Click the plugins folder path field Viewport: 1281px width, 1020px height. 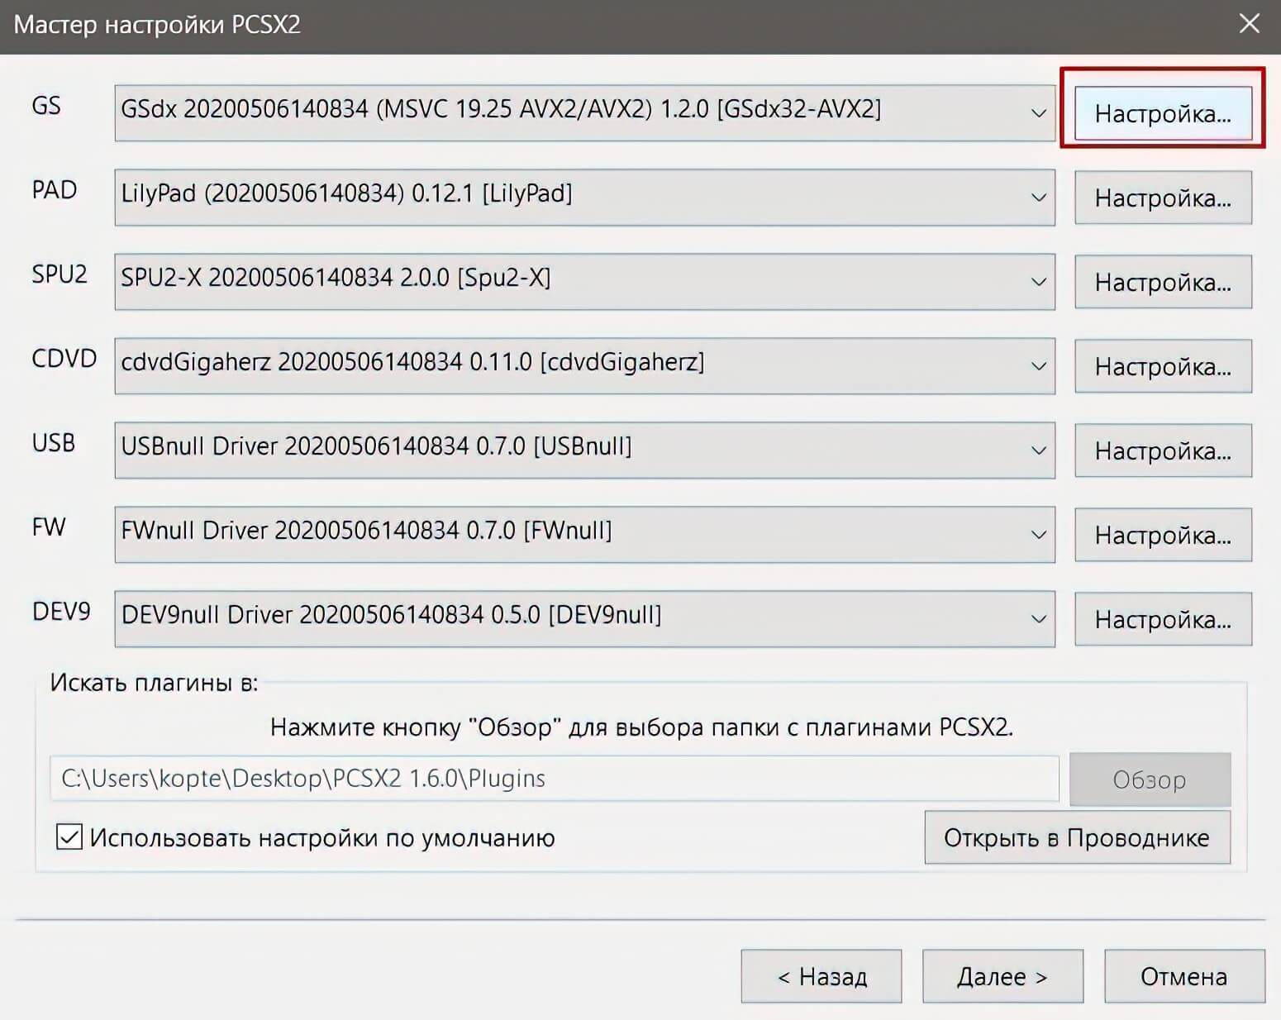(x=554, y=779)
